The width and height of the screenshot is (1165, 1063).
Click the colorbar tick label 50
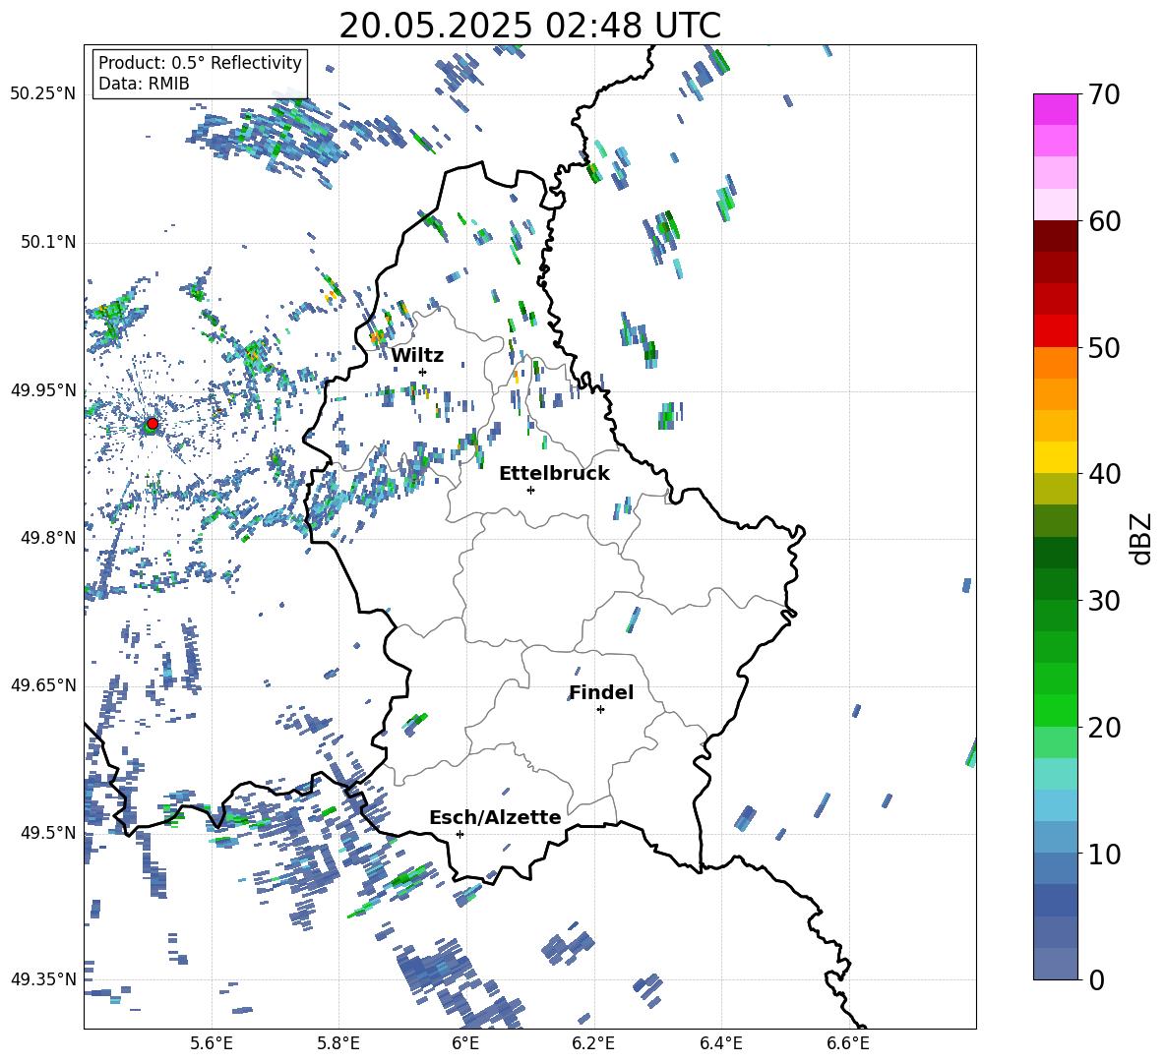(x=1104, y=348)
